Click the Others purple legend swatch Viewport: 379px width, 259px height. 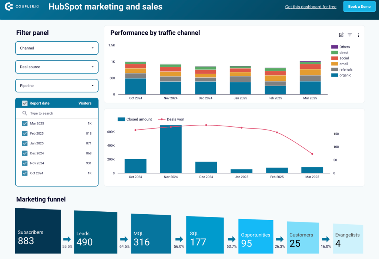coord(335,47)
